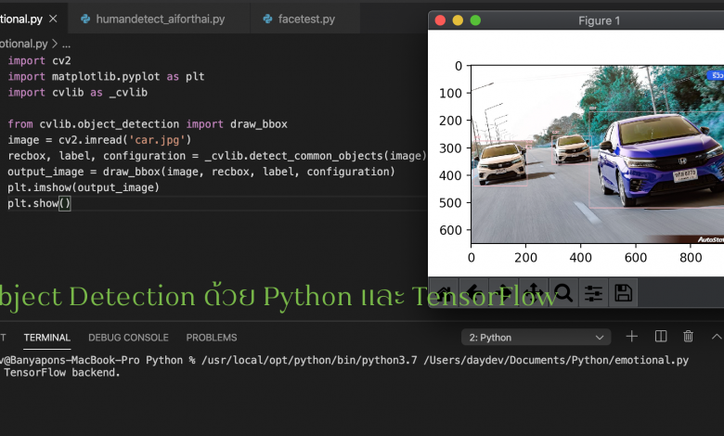Open the TERMINAL panel tab
724x436 pixels.
pos(47,338)
